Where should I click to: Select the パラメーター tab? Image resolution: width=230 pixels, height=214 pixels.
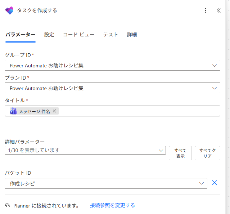[x=21, y=35]
